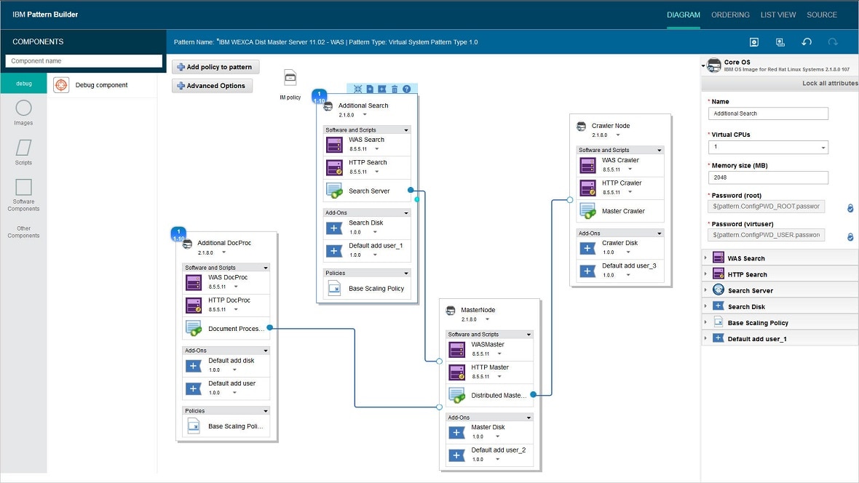Collapse Add-Ons section in MasterNode

[529, 418]
